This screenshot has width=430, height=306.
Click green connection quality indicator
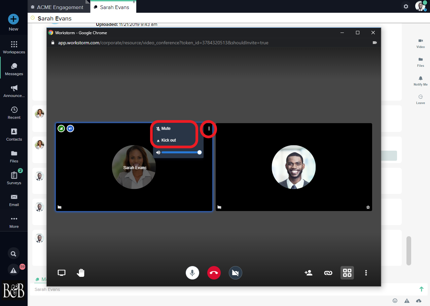pyautogui.click(x=61, y=128)
